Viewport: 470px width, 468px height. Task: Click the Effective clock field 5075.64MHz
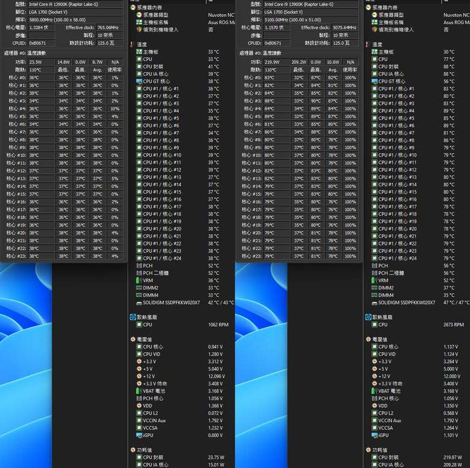[x=345, y=28]
